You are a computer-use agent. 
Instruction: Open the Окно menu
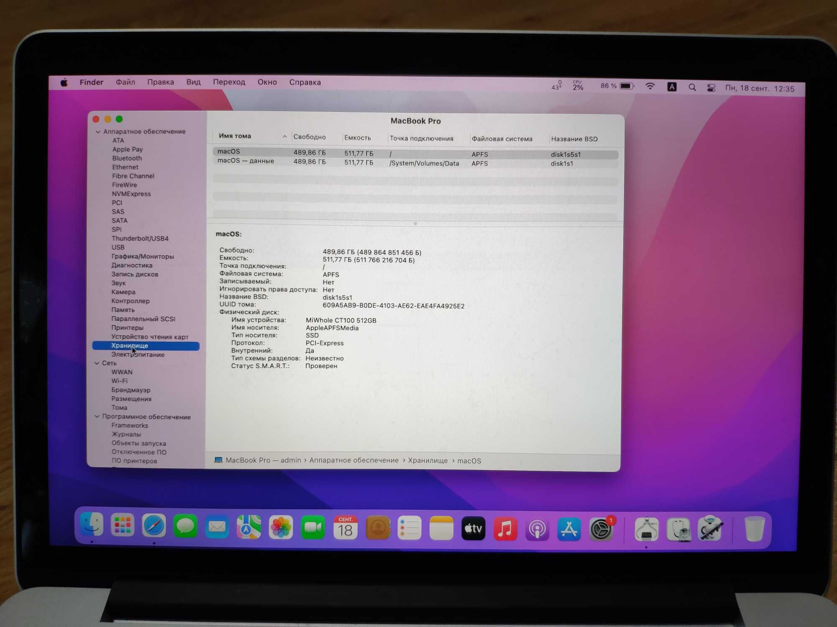point(267,82)
